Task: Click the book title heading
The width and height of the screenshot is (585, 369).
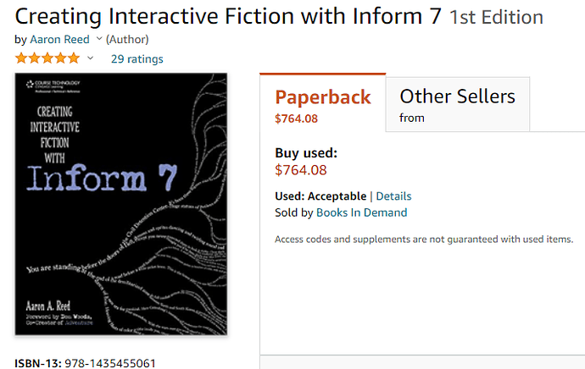Action: tap(228, 16)
